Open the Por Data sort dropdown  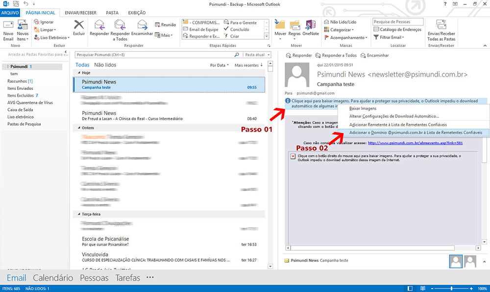219,65
